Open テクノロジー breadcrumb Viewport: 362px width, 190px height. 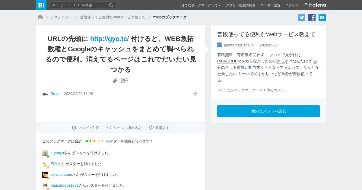pos(61,17)
